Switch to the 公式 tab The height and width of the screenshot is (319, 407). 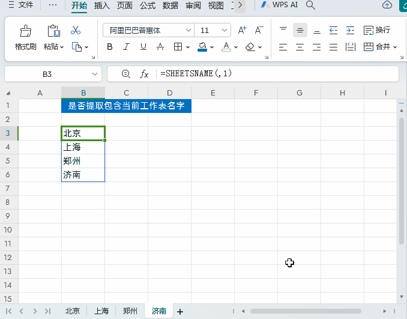tap(148, 5)
